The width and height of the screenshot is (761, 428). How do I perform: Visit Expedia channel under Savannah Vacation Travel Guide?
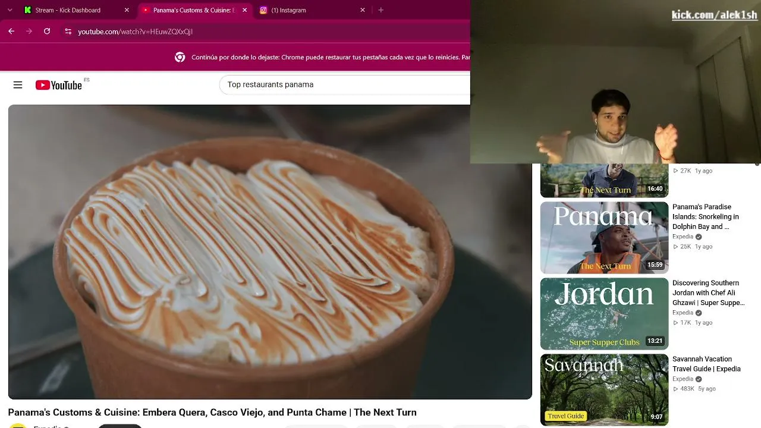click(x=683, y=379)
